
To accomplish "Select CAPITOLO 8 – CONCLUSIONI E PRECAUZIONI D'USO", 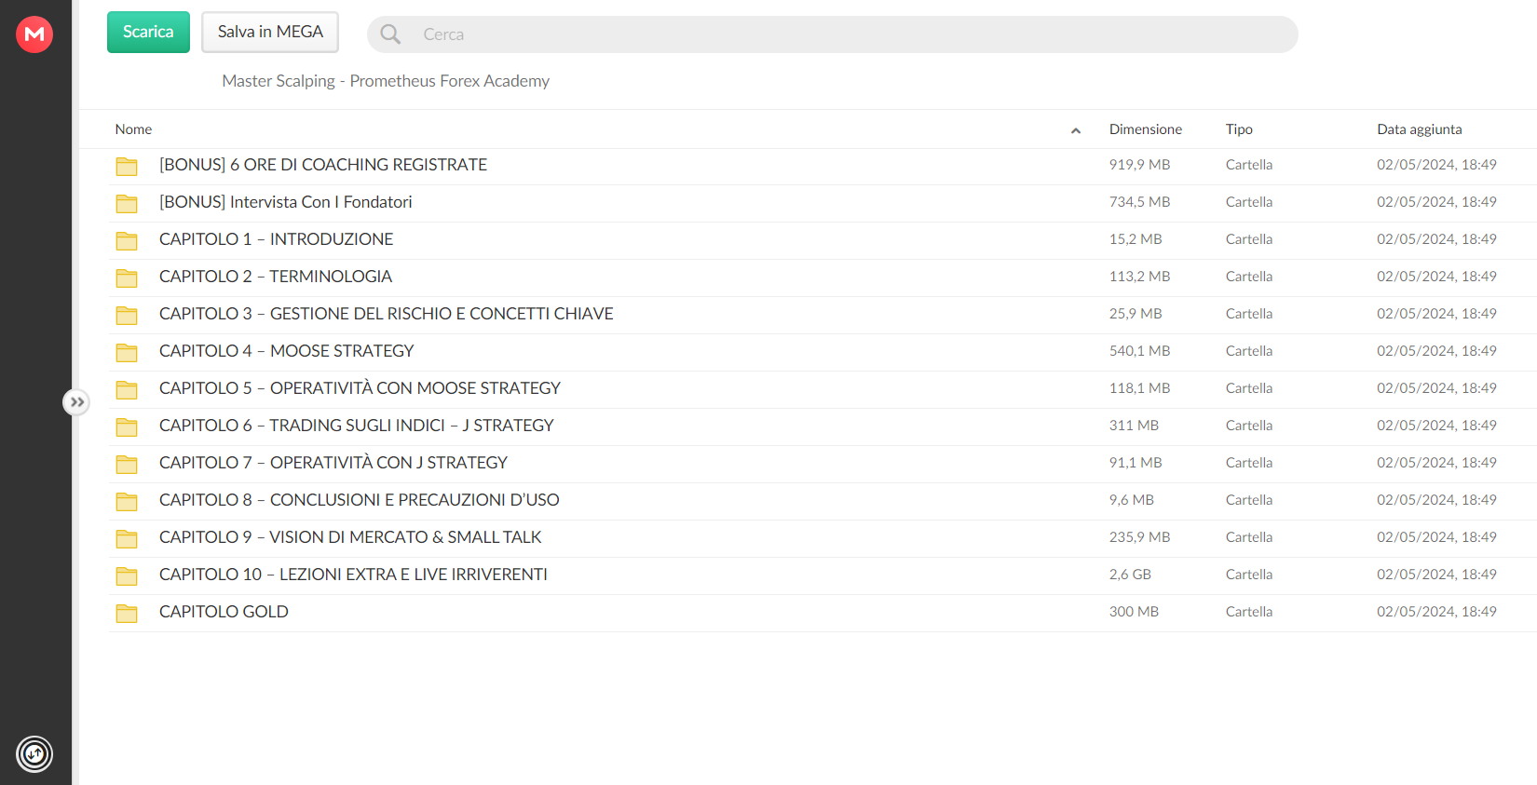I will pyautogui.click(x=360, y=500).
